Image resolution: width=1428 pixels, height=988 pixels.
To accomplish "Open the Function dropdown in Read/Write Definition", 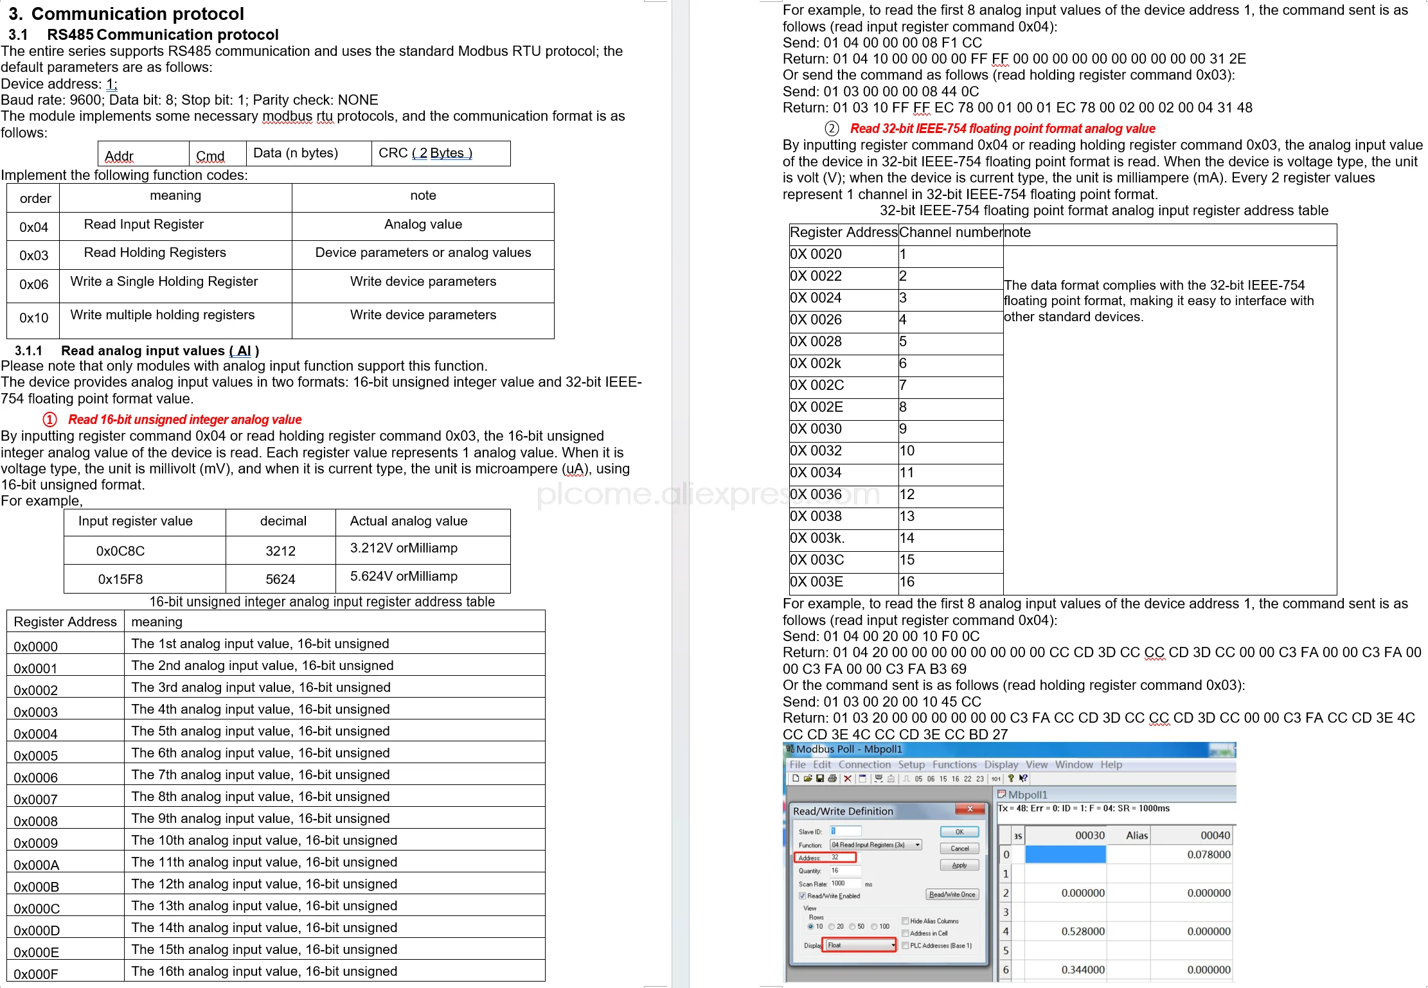I will pyautogui.click(x=876, y=845).
